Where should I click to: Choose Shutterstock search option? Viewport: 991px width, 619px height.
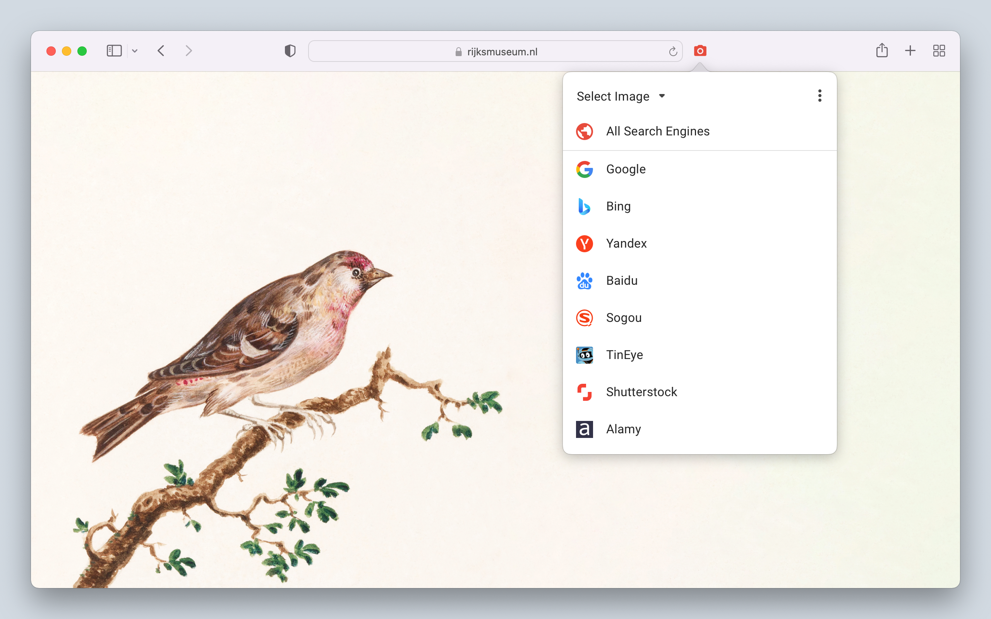[x=641, y=392]
